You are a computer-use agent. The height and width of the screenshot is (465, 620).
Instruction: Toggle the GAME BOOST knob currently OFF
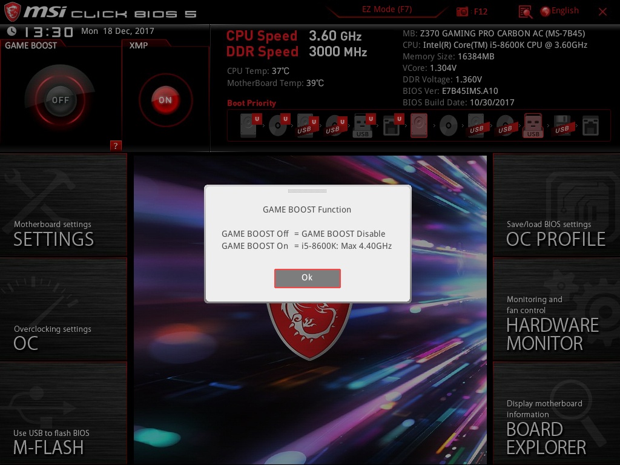[60, 100]
